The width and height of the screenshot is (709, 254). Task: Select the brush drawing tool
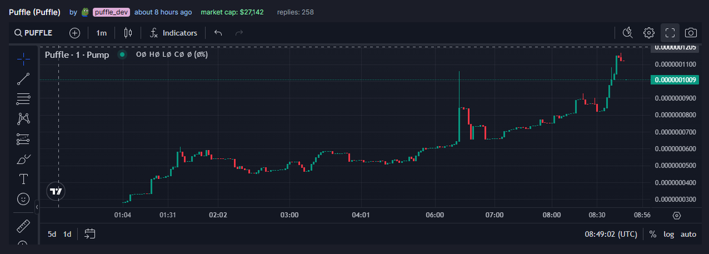coord(23,159)
